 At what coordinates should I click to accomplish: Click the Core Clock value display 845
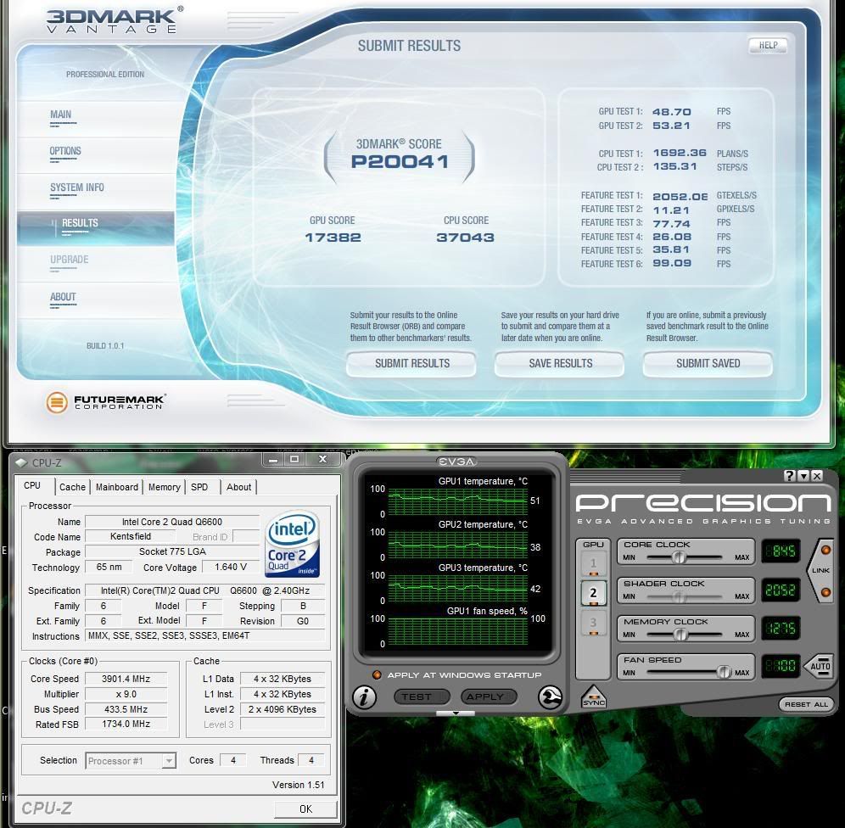[x=781, y=551]
